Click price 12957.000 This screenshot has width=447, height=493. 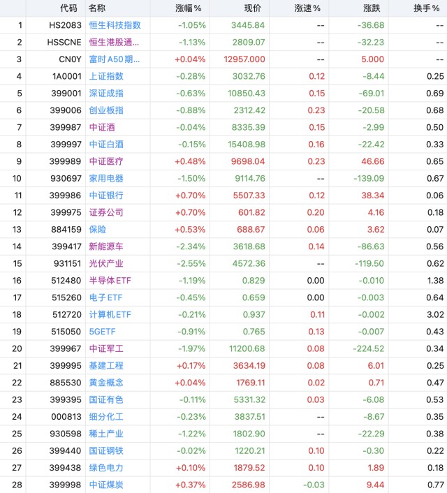pyautogui.click(x=244, y=59)
